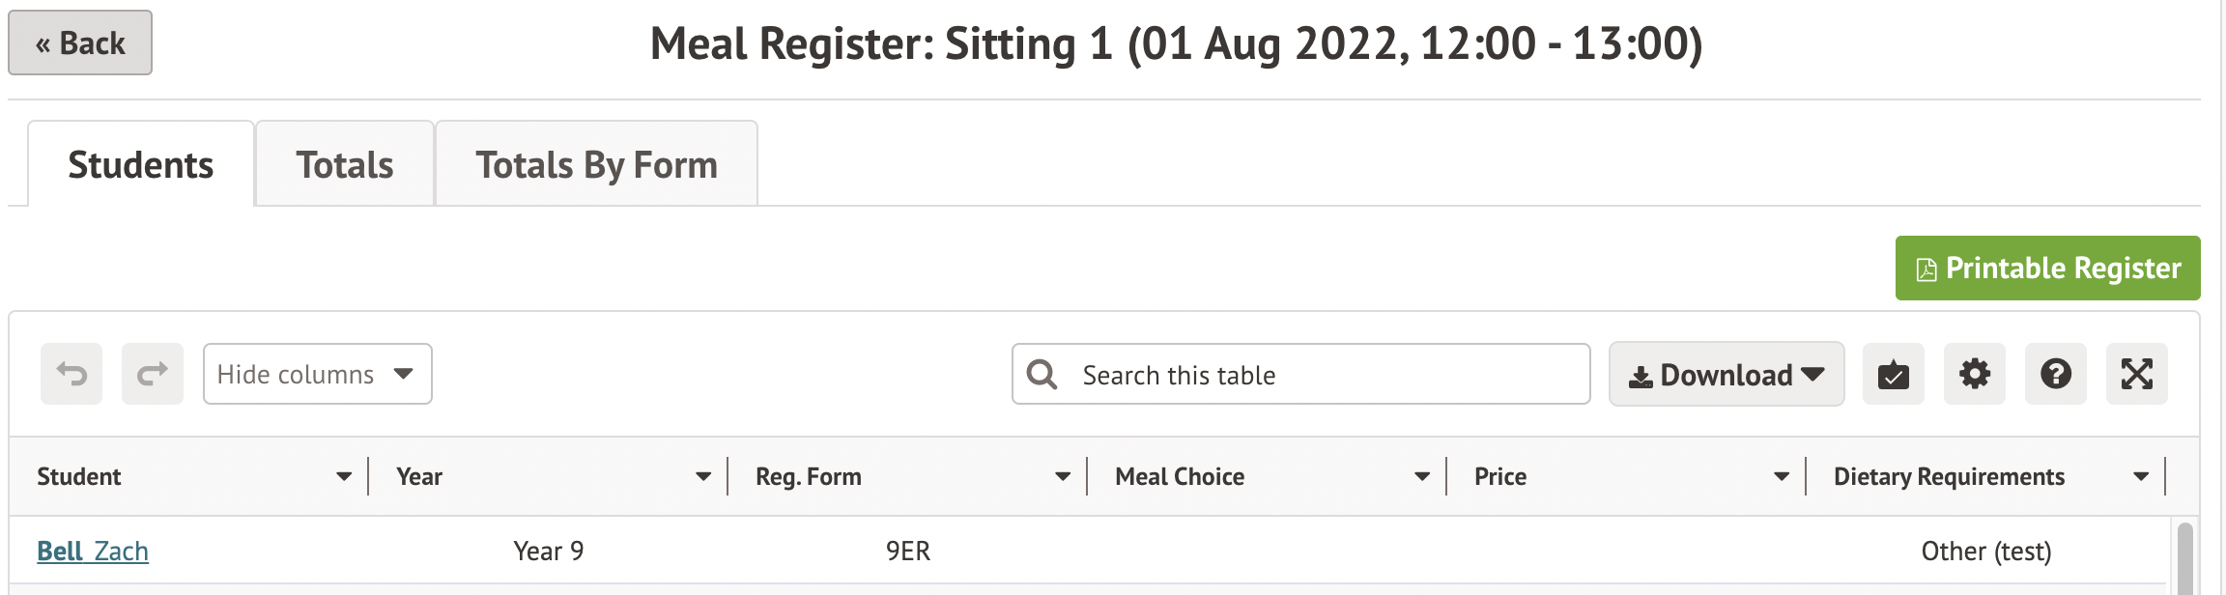Open the Download dropdown menu

(x=1726, y=374)
